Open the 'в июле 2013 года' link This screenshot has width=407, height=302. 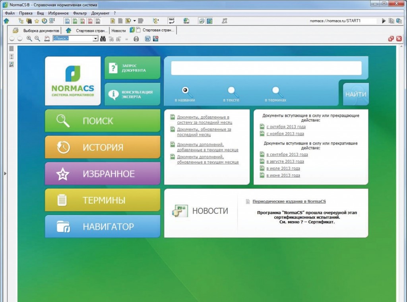coord(283,169)
